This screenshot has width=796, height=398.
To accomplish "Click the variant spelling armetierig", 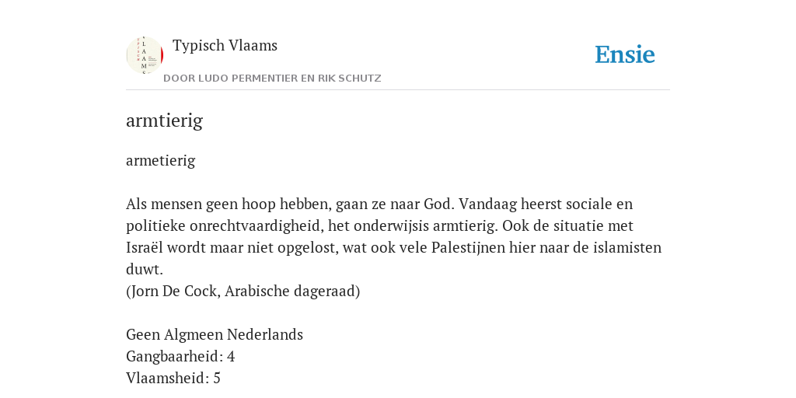I will pyautogui.click(x=160, y=161).
